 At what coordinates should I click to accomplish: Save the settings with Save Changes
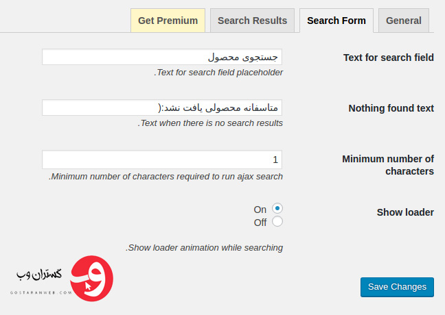tap(397, 287)
